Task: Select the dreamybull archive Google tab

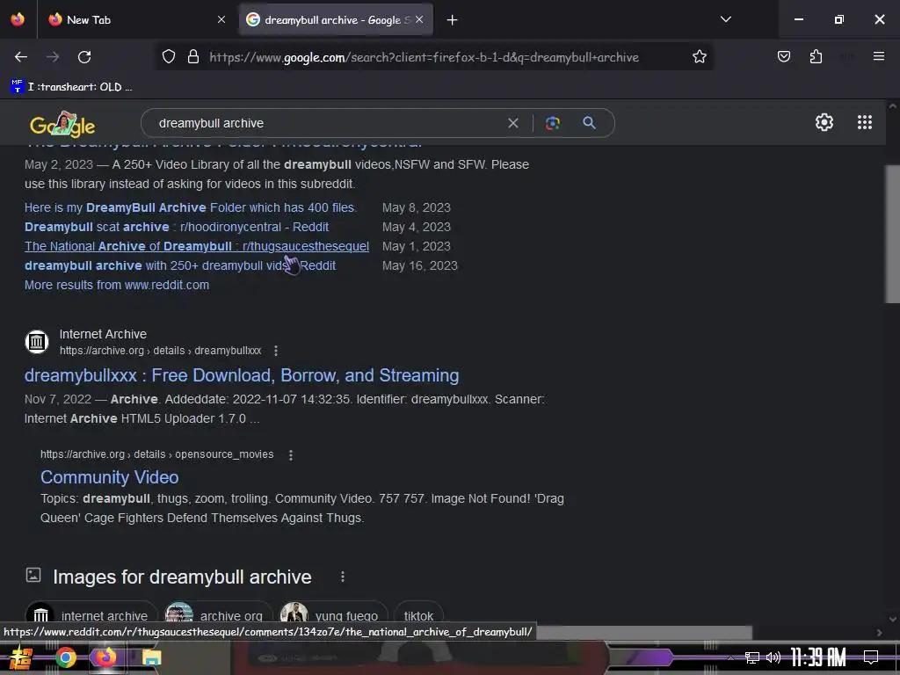Action: (336, 19)
